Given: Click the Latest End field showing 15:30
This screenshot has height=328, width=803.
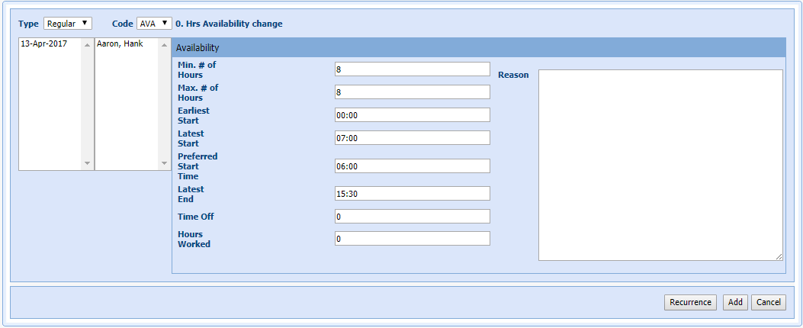Looking at the screenshot, I should click(412, 194).
